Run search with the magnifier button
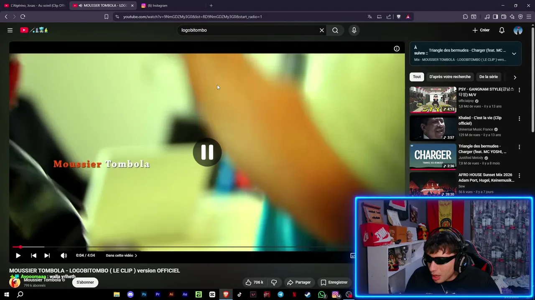Viewport: 535px width, 300px height. [335, 30]
